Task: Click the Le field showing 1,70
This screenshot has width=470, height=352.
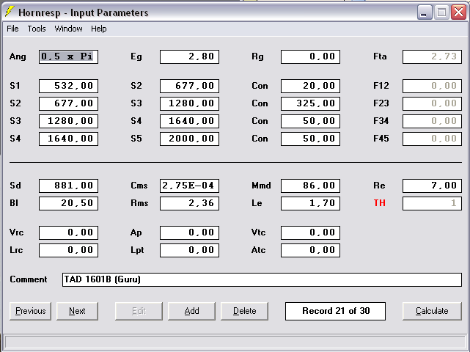Action: click(x=311, y=203)
